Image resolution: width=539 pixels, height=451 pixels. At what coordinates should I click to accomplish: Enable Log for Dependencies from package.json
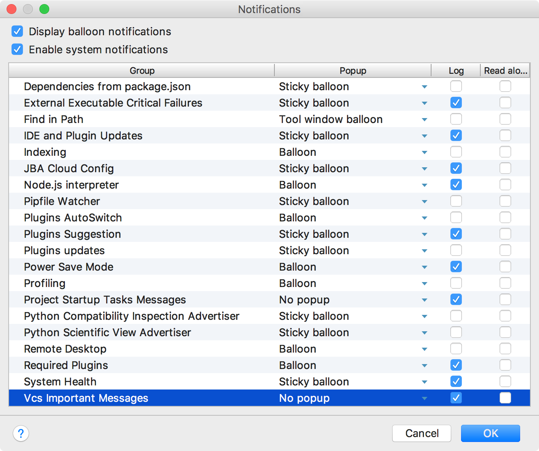point(456,86)
